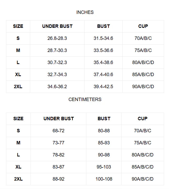Select the 30.7-32.3 under bust cell
This screenshot has height=189, width=169.
tap(57, 62)
